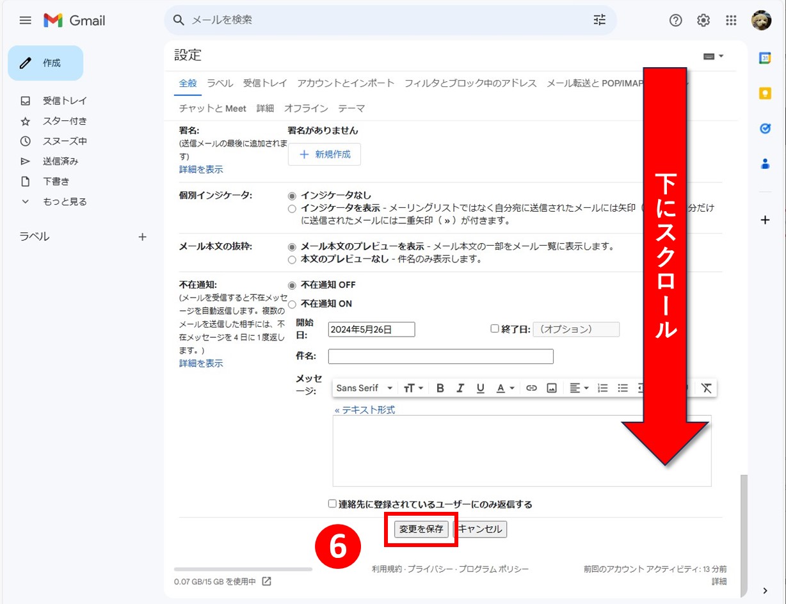The width and height of the screenshot is (786, 604).
Task: Open Google Calendar in the side panel
Action: pos(765,58)
